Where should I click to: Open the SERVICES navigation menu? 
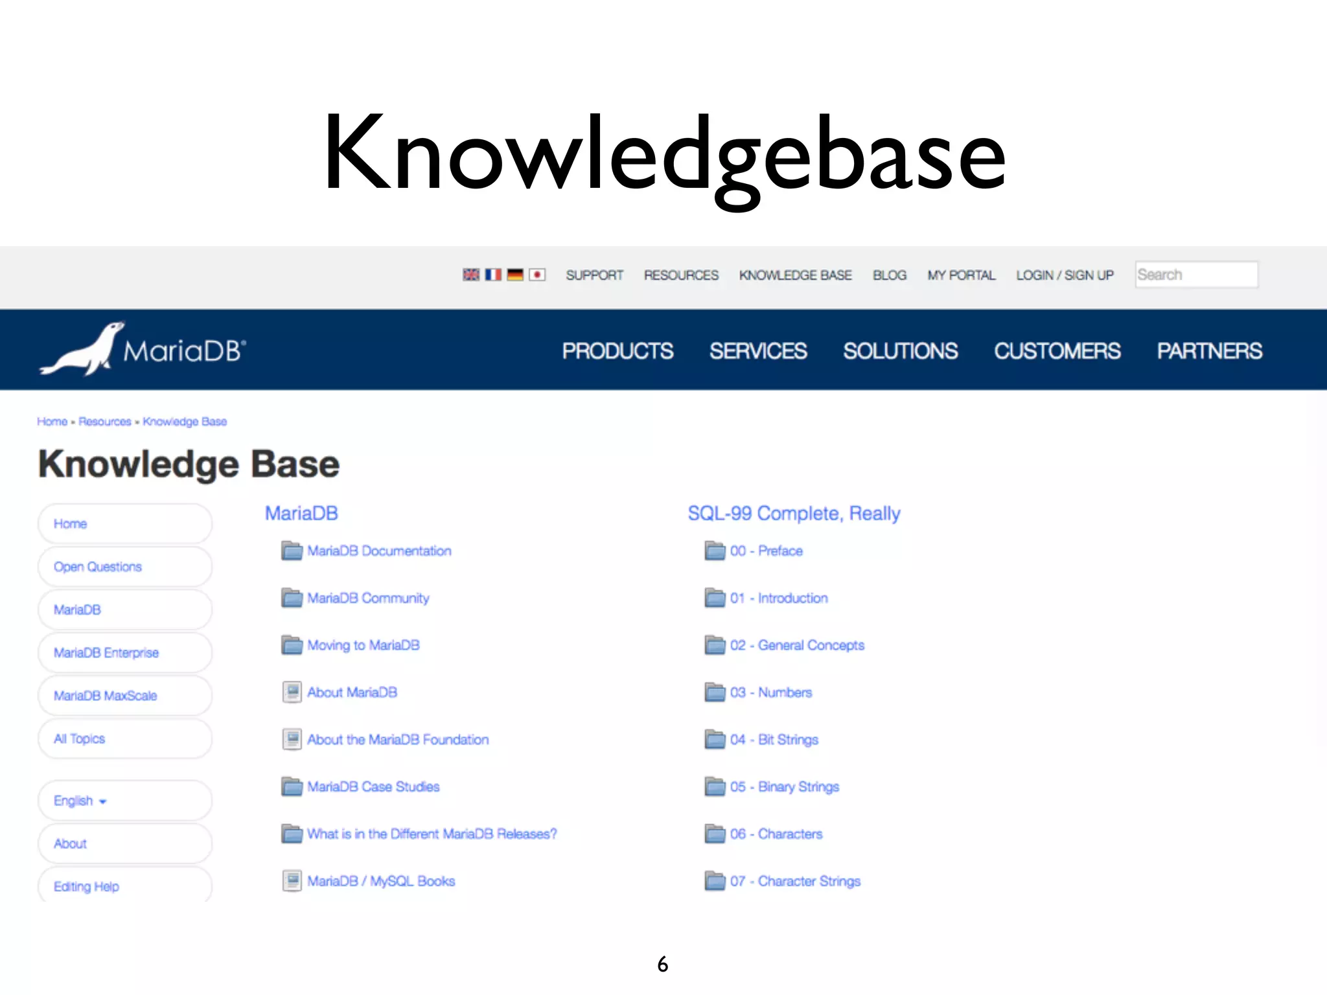click(758, 351)
